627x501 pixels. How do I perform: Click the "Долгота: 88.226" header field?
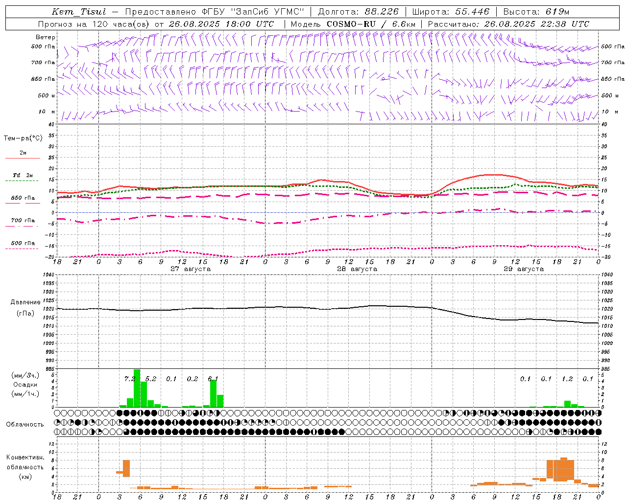point(359,12)
